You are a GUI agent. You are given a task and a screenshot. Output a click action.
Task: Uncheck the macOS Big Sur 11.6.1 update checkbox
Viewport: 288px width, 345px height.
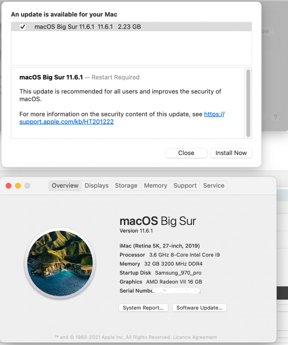[x=23, y=27]
